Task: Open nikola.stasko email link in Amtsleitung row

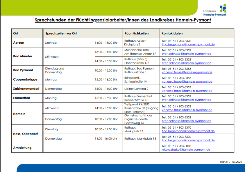Action: [x=186, y=150]
